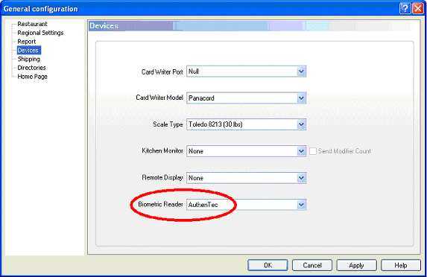The height and width of the screenshot is (277, 427).
Task: Open the Scale Type dropdown arrow
Action: 301,124
